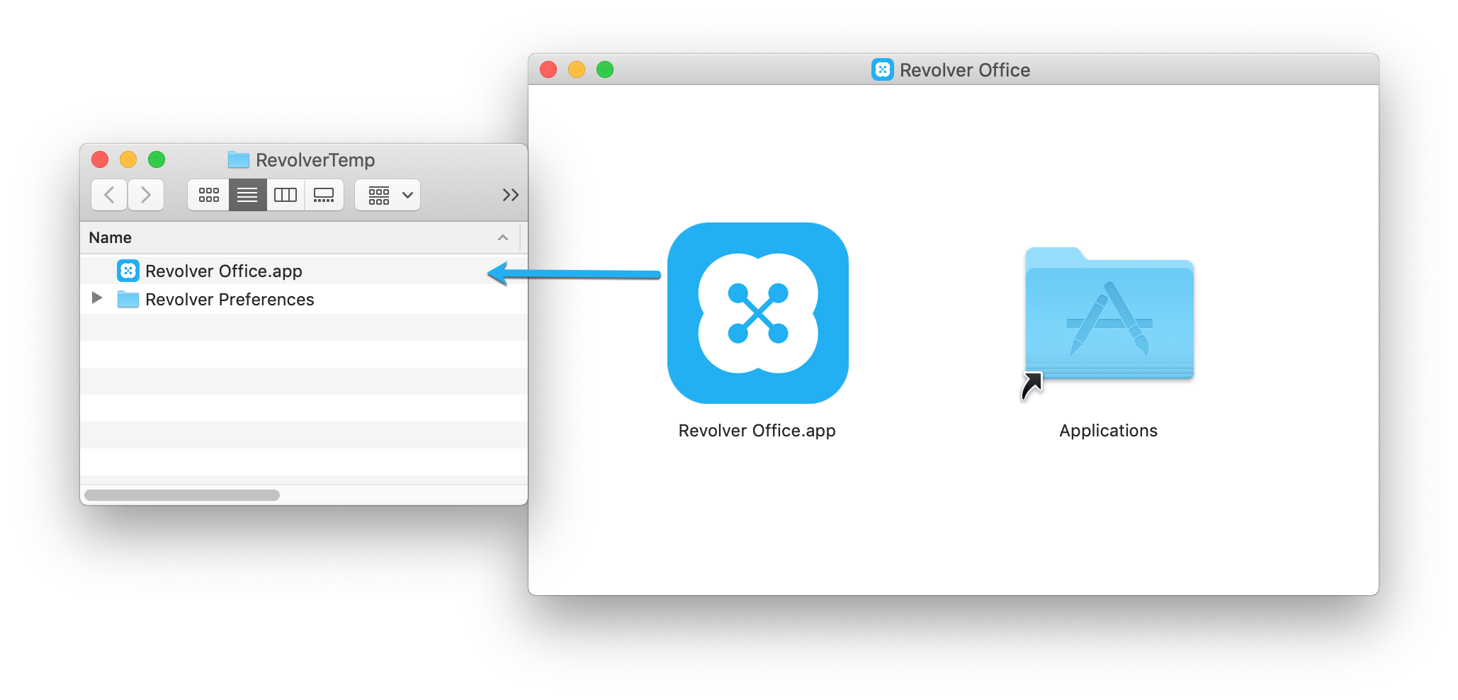Select Revolver Office.app in the file list
1458x700 pixels.
303,271
